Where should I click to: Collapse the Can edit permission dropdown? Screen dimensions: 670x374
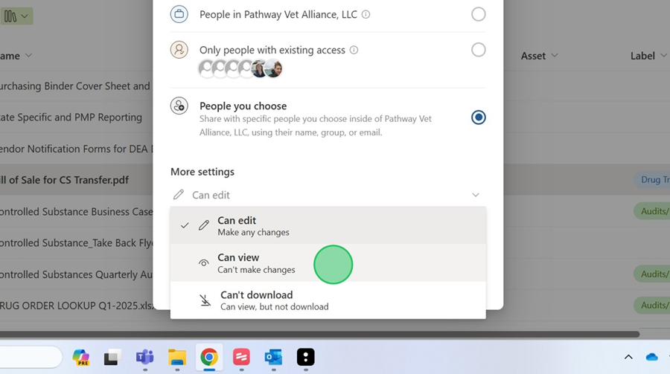coord(475,195)
